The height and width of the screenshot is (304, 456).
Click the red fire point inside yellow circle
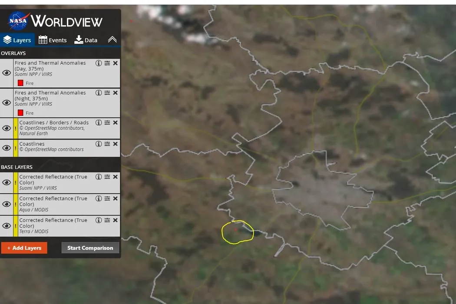point(235,230)
